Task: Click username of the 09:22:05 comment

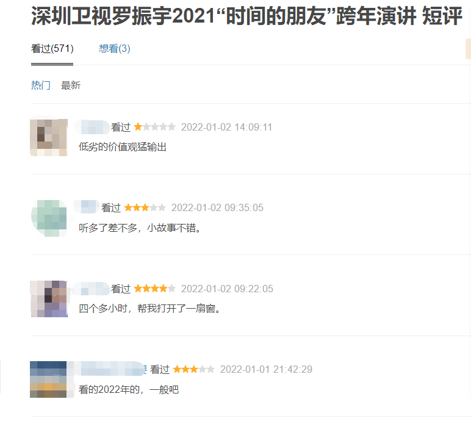Action: coord(92,289)
